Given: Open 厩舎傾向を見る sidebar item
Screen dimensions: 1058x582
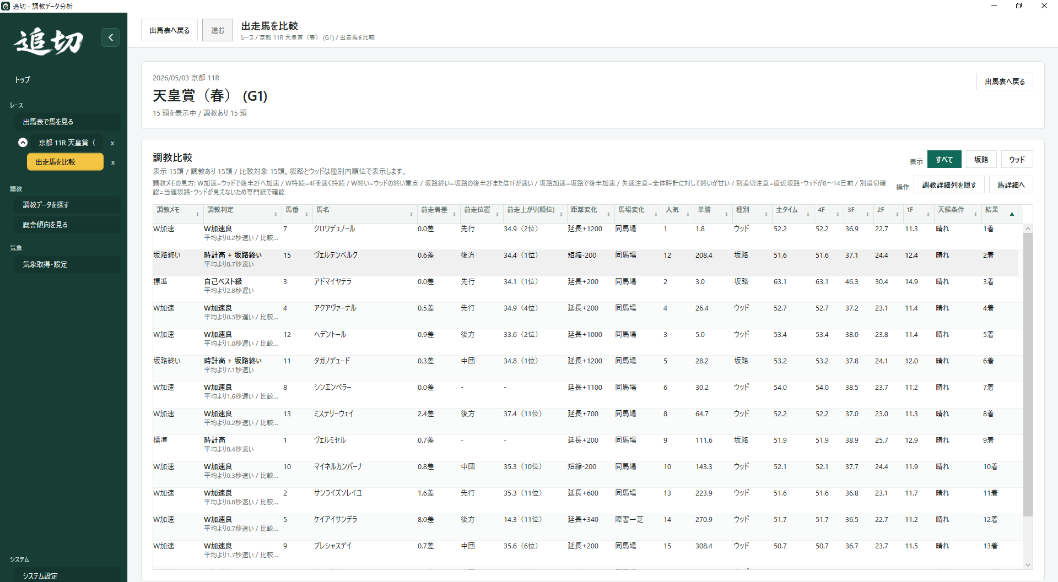Looking at the screenshot, I should click(x=67, y=225).
